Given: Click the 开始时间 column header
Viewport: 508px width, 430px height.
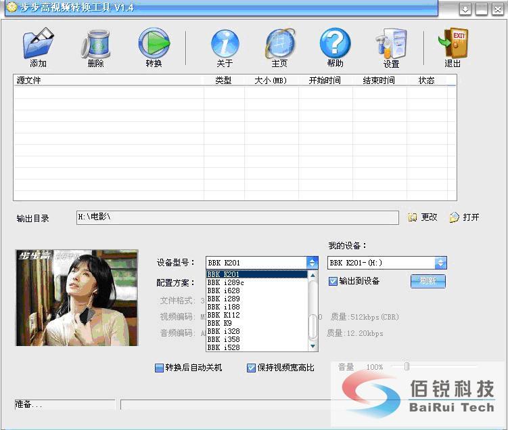Looking at the screenshot, I should (325, 81).
